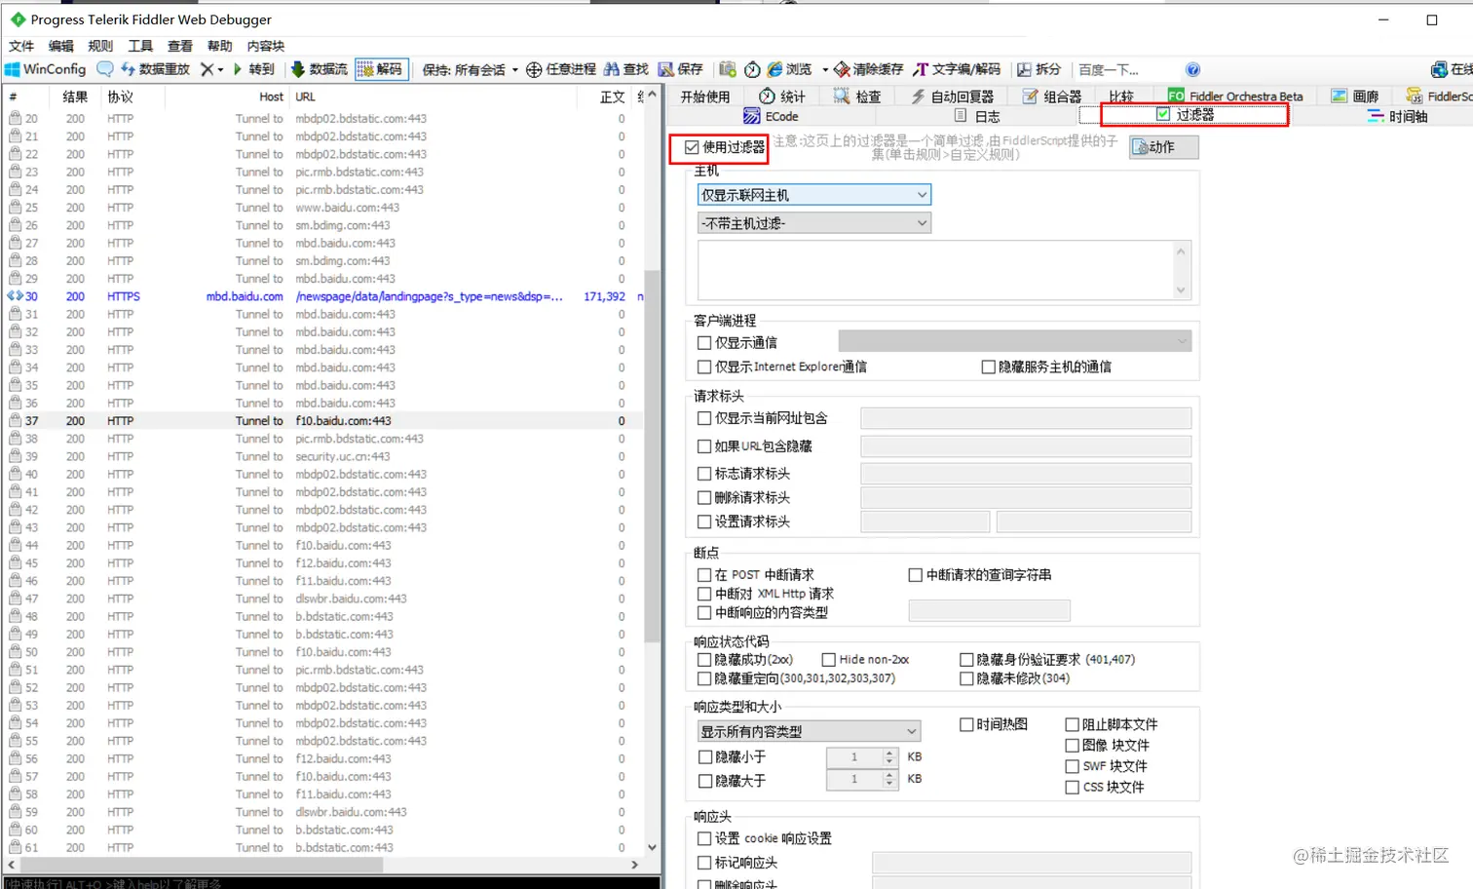Open 文字编/解码 text wizard

(x=957, y=69)
